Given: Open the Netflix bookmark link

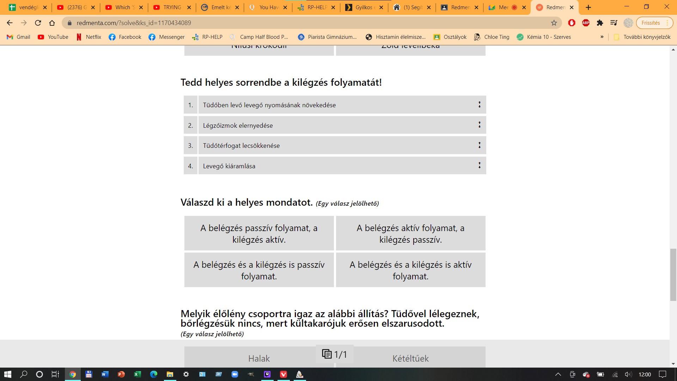Looking at the screenshot, I should (89, 37).
